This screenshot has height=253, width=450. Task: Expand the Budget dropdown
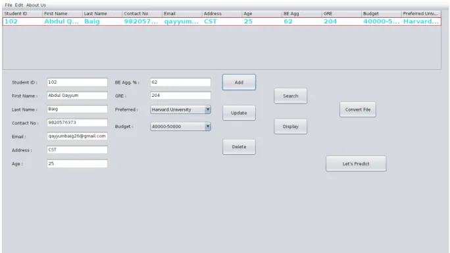click(208, 126)
